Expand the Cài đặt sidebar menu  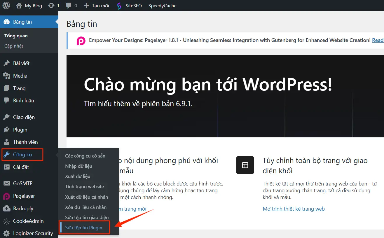21,167
